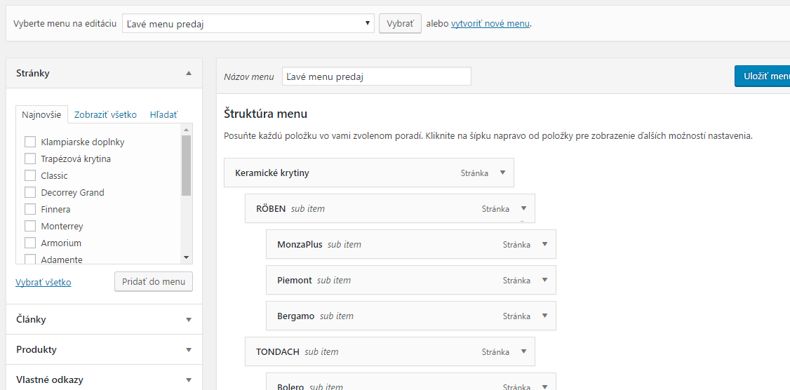Expand Piemont menu item options
790x390 pixels.
[x=544, y=280]
